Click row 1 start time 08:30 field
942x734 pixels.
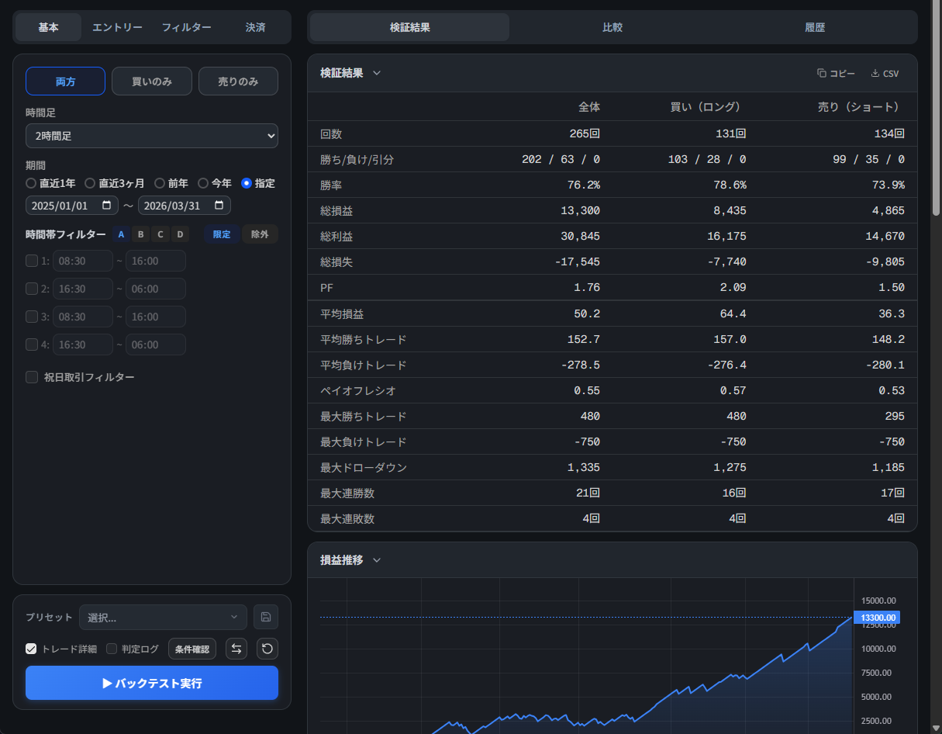[83, 261]
